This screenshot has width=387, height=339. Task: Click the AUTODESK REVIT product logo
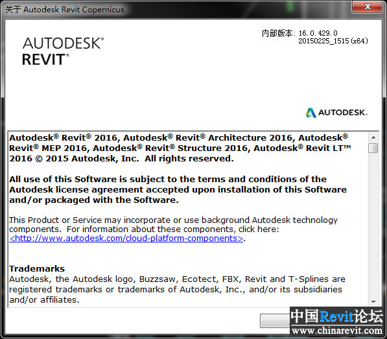click(x=63, y=51)
